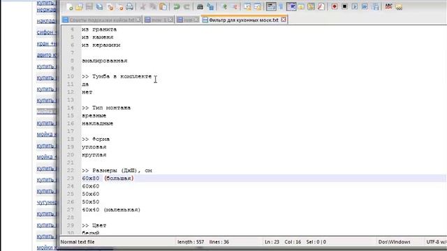Click line '60x80 (большая)'
Screen dimensions: 447x251
(x=108, y=178)
